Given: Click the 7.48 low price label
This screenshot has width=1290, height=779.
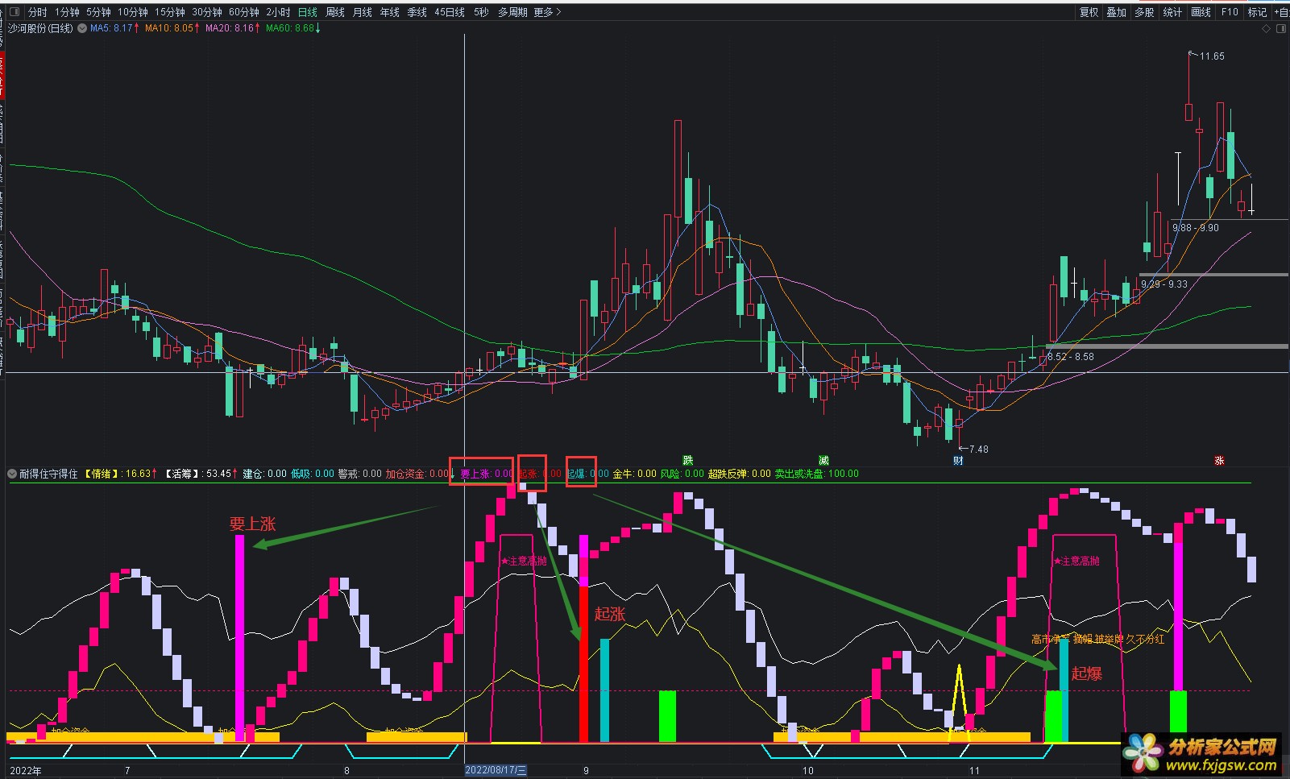Looking at the screenshot, I should coord(979,450).
